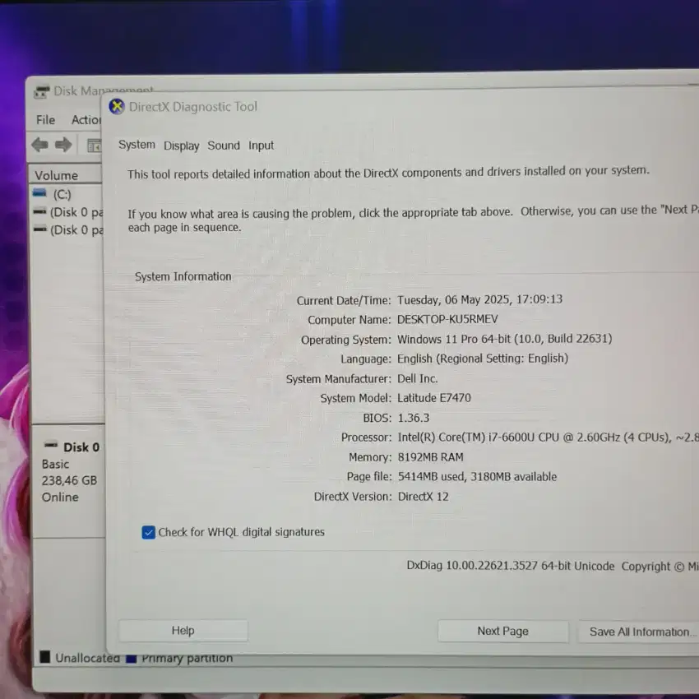Open the File menu in Disk Management
The image size is (699, 699).
45,120
